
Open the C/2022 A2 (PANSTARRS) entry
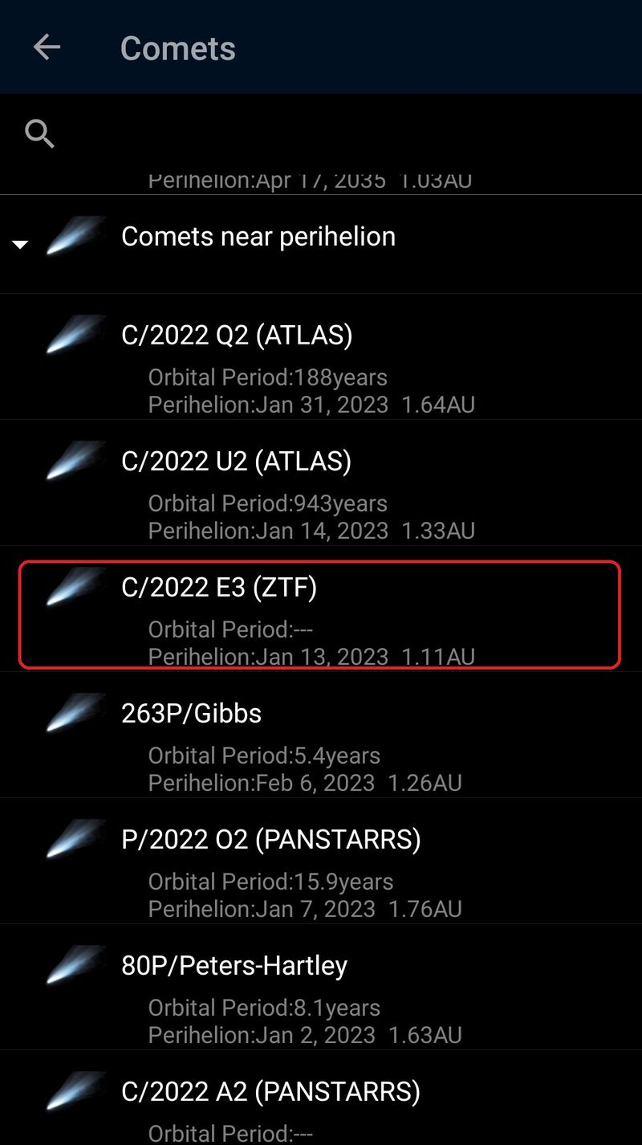click(x=270, y=1091)
